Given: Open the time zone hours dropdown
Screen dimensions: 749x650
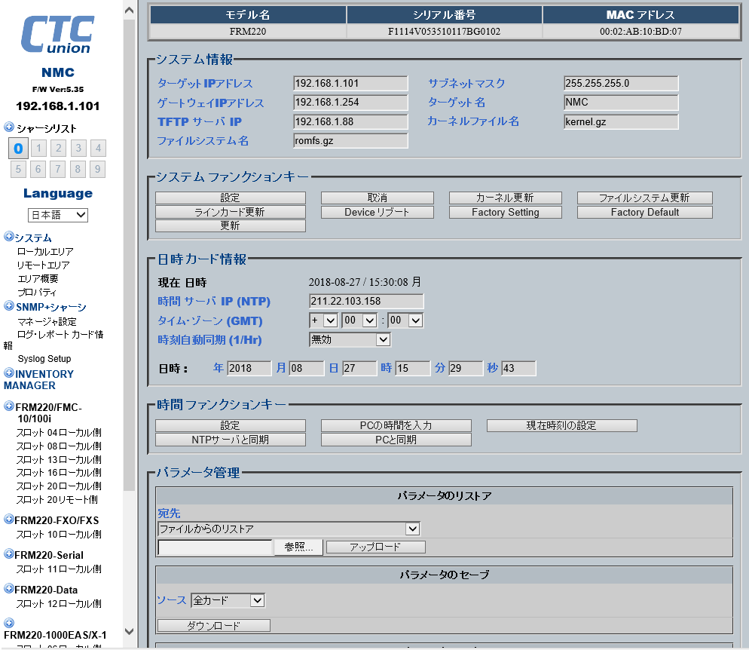Looking at the screenshot, I should tap(359, 320).
